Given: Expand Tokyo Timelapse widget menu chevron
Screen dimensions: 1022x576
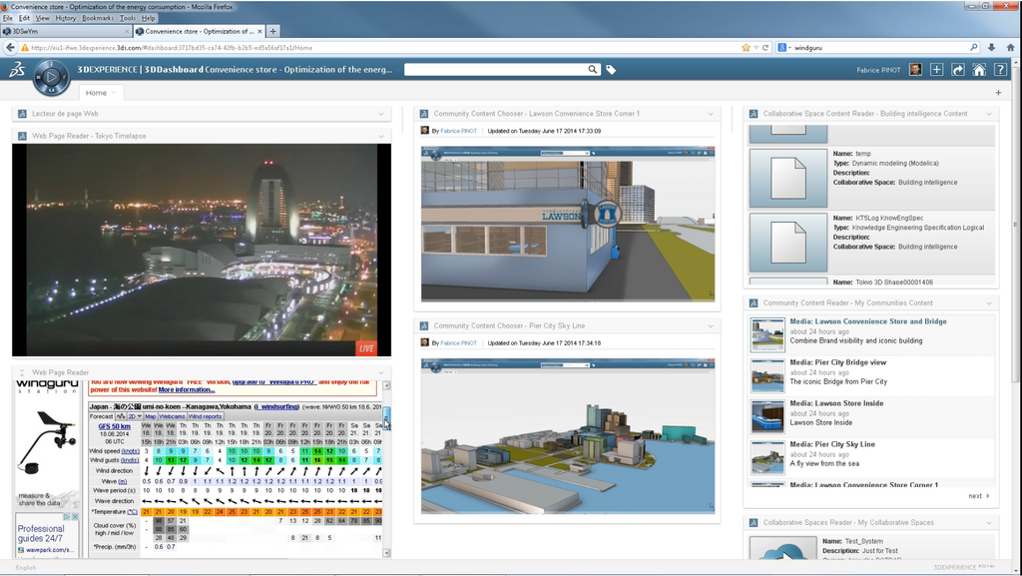Looking at the screenshot, I should pyautogui.click(x=381, y=136).
